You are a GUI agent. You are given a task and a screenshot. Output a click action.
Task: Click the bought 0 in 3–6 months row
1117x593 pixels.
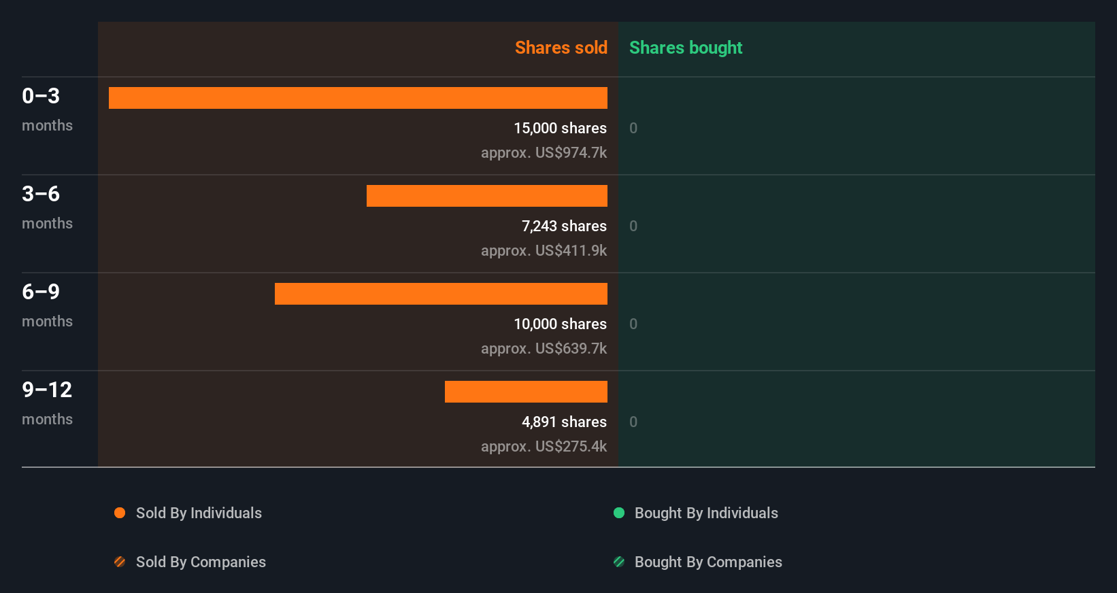click(x=633, y=226)
